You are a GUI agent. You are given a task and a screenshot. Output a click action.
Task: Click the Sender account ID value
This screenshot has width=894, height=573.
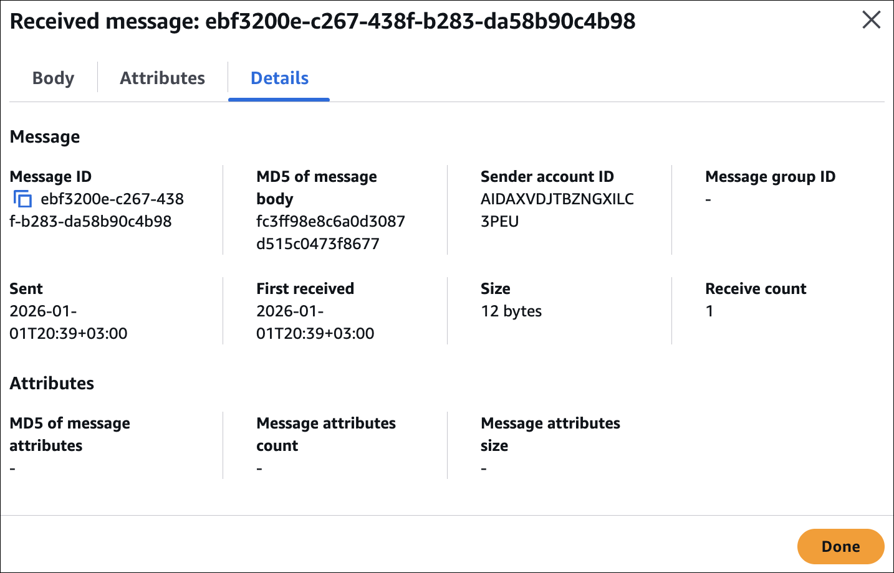[x=557, y=210]
